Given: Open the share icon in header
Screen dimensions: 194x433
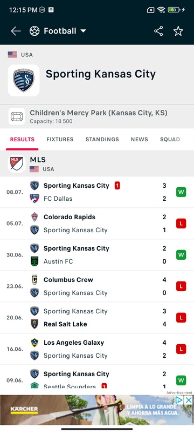Looking at the screenshot, I should click(158, 31).
